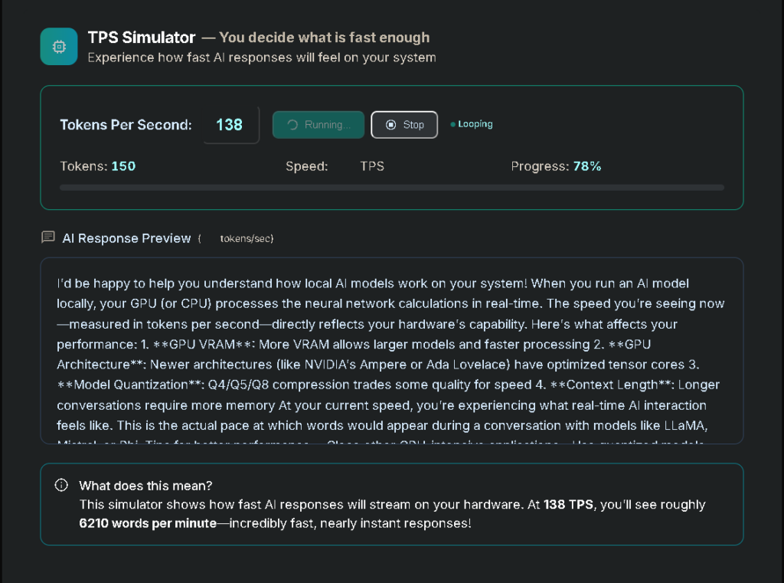784x583 pixels.
Task: Click the Speed: TPS readout
Action: click(x=335, y=166)
